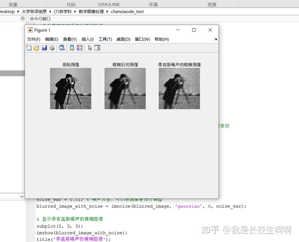Click the MATLAB icon in the Figure 1 titlebar

click(x=30, y=30)
